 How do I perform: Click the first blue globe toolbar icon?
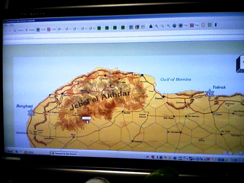[59, 29]
